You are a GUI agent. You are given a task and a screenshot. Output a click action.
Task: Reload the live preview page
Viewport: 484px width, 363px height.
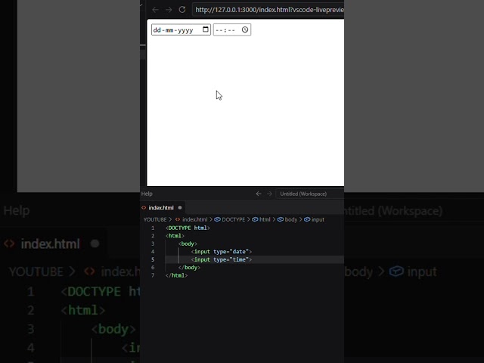click(182, 10)
